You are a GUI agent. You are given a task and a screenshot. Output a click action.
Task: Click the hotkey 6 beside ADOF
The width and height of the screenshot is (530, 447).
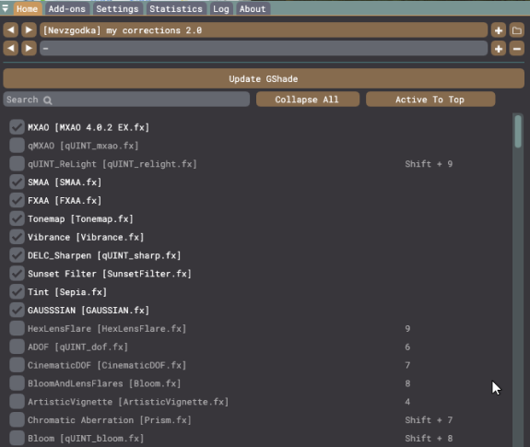[407, 347]
